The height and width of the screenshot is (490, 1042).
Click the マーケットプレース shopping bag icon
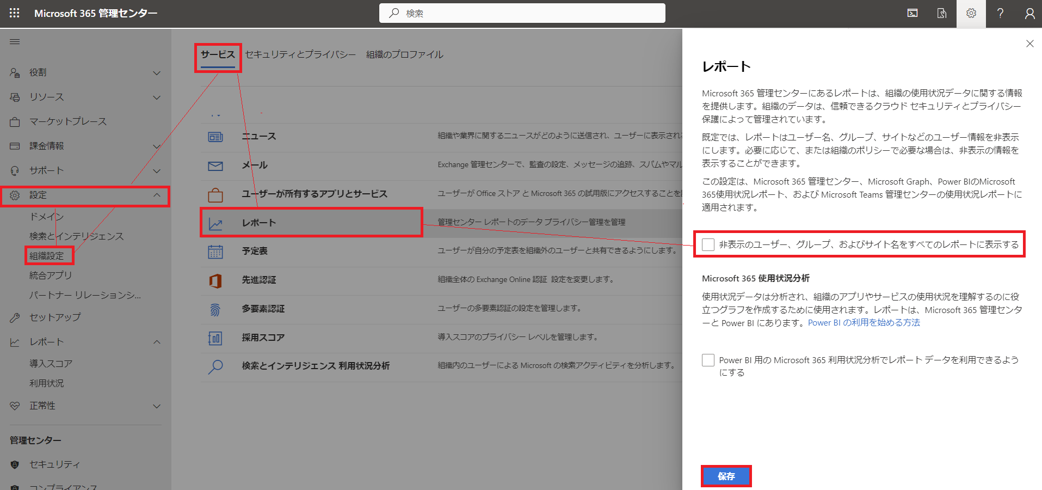point(15,121)
